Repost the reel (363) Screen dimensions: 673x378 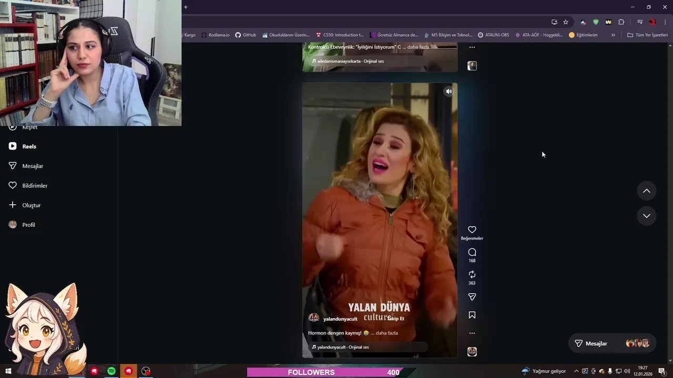pos(472,275)
